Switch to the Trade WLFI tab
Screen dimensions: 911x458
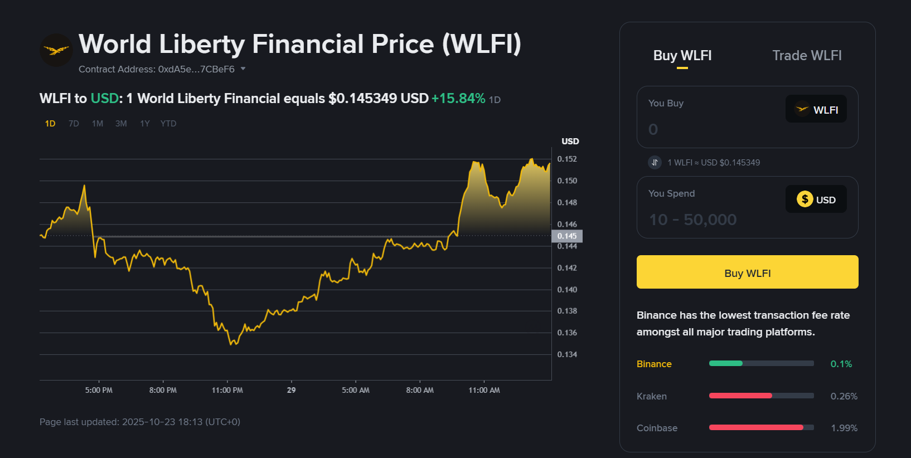(x=807, y=56)
